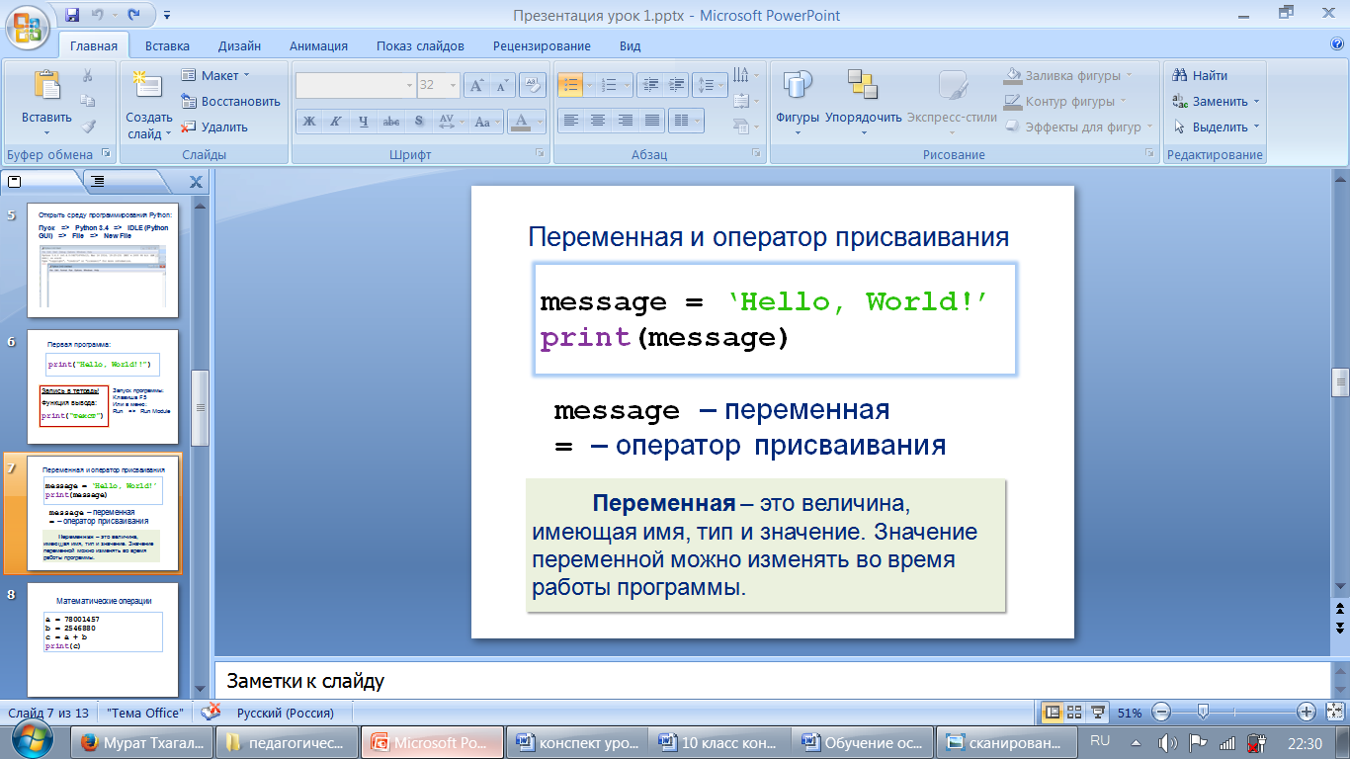1350x759 pixels.
Task: Click the spell check icon in status bar
Action: point(211,713)
